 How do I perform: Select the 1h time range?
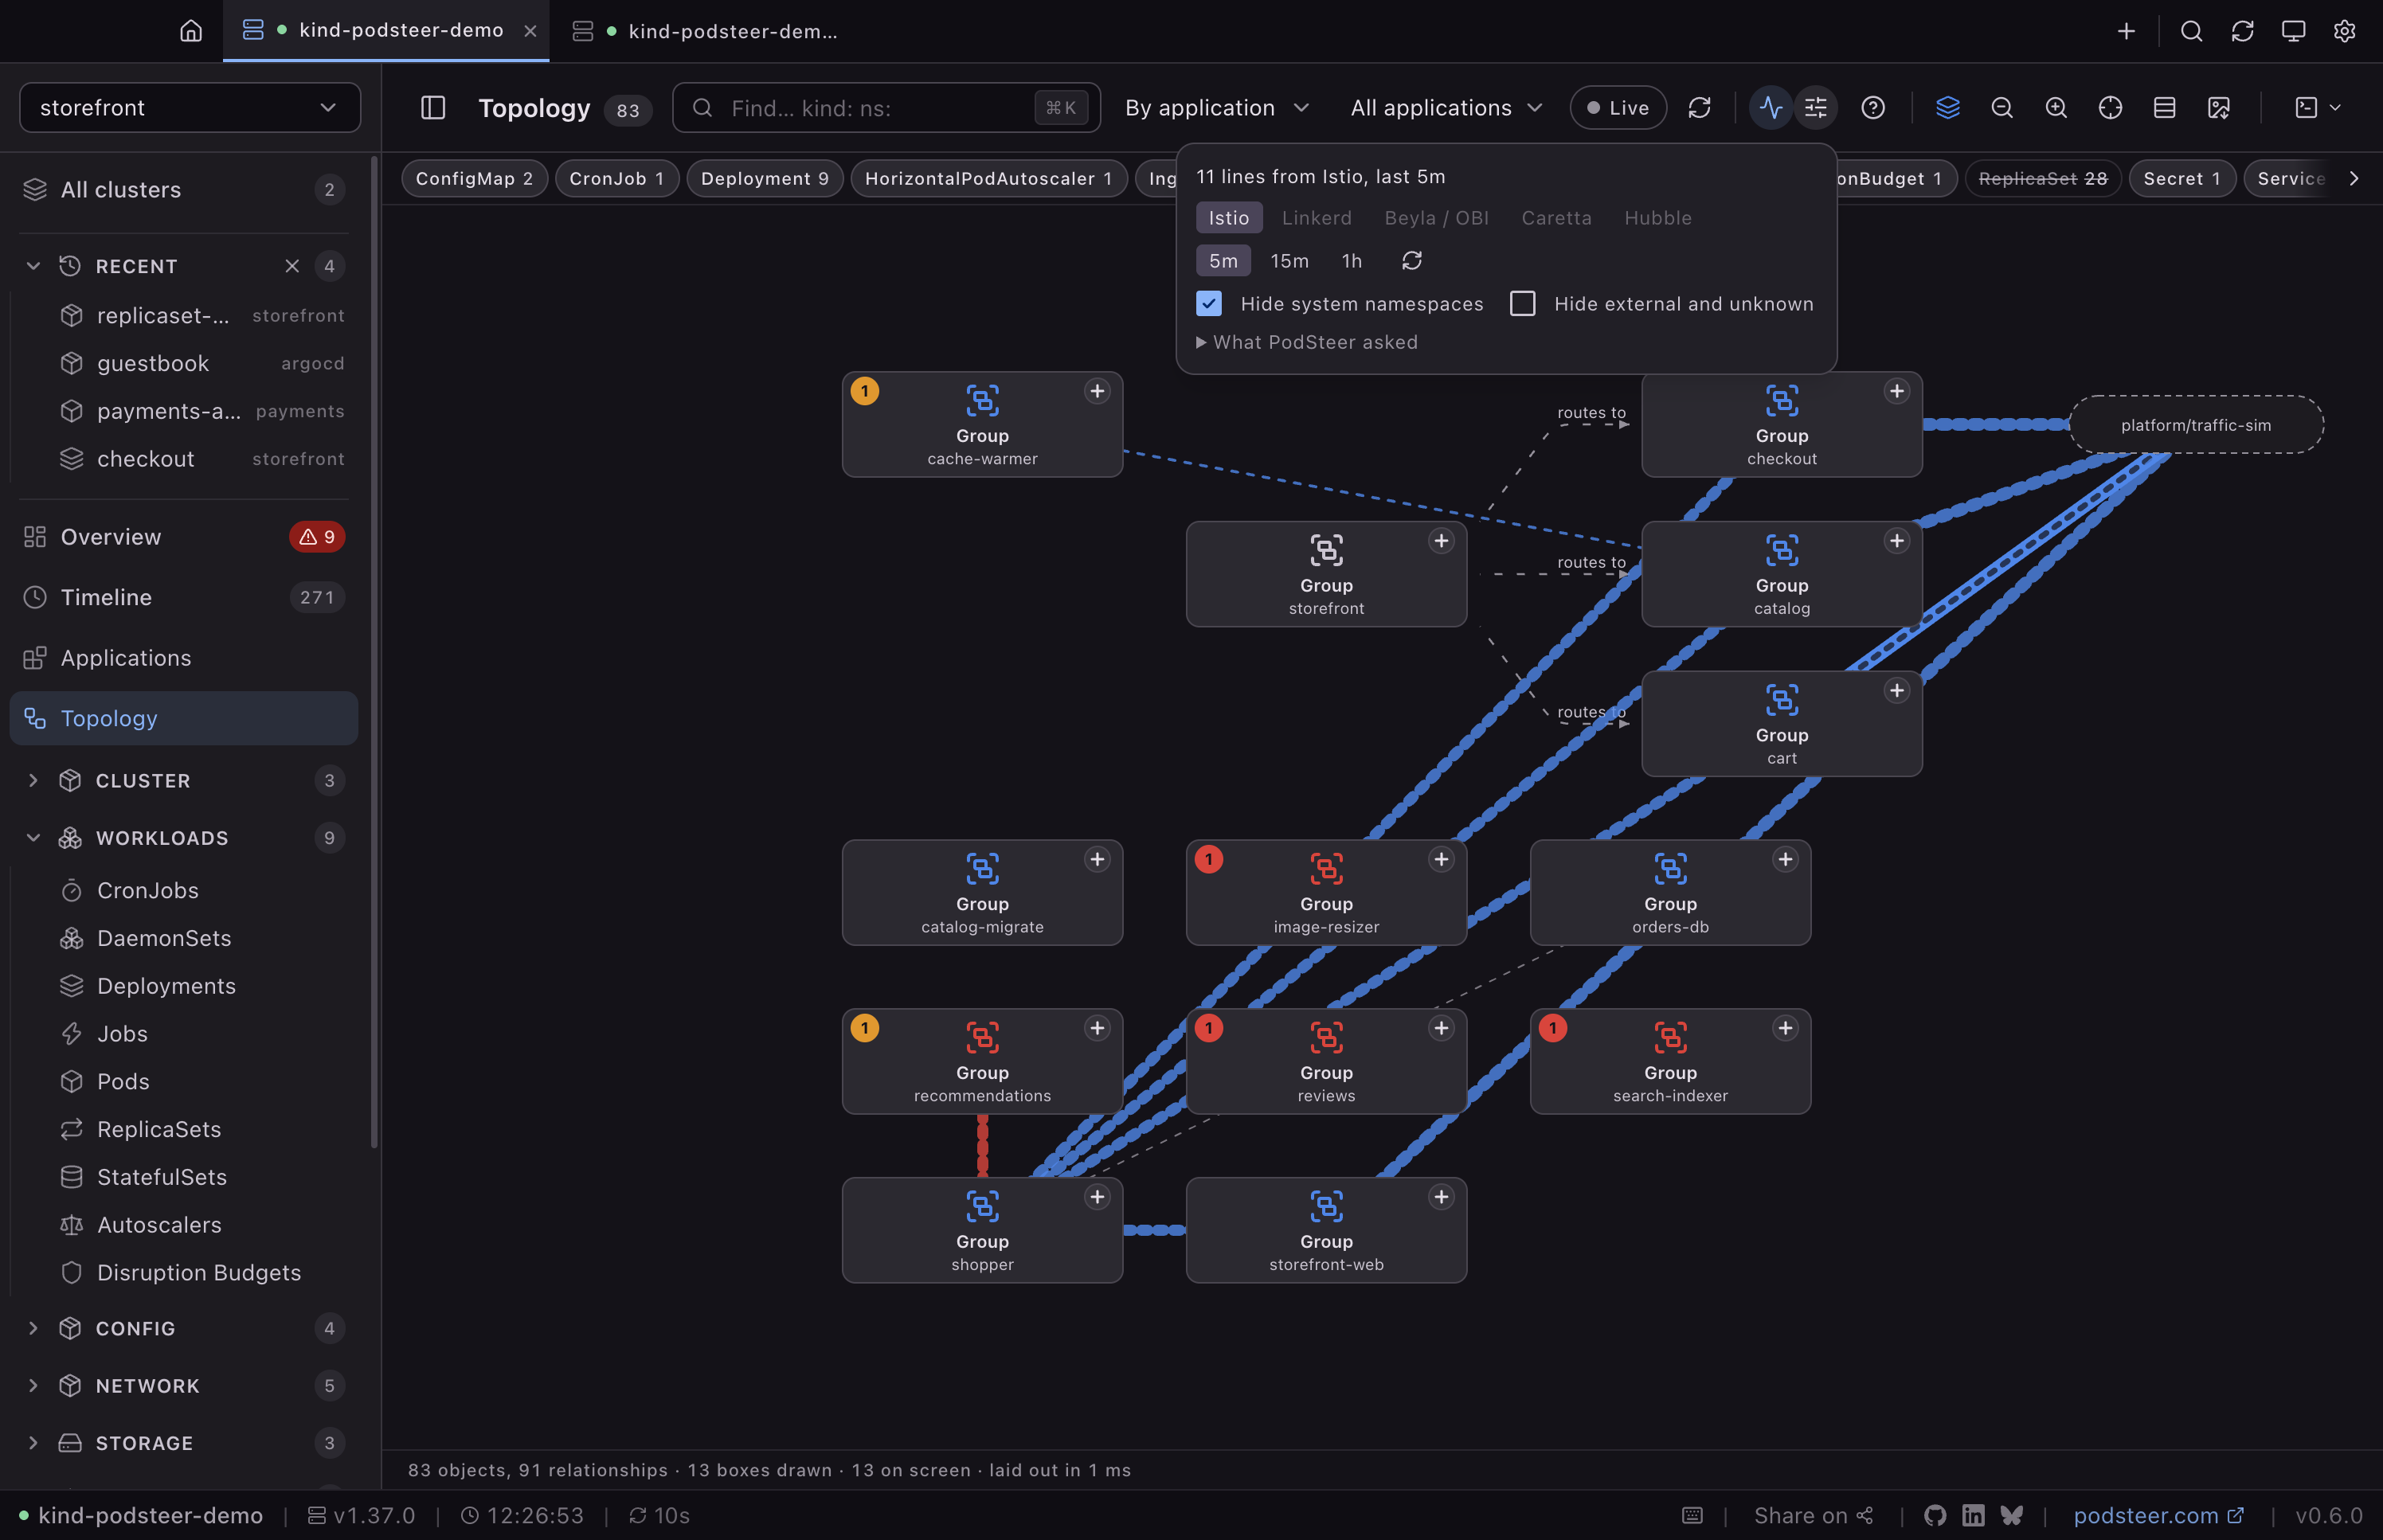point(1352,261)
